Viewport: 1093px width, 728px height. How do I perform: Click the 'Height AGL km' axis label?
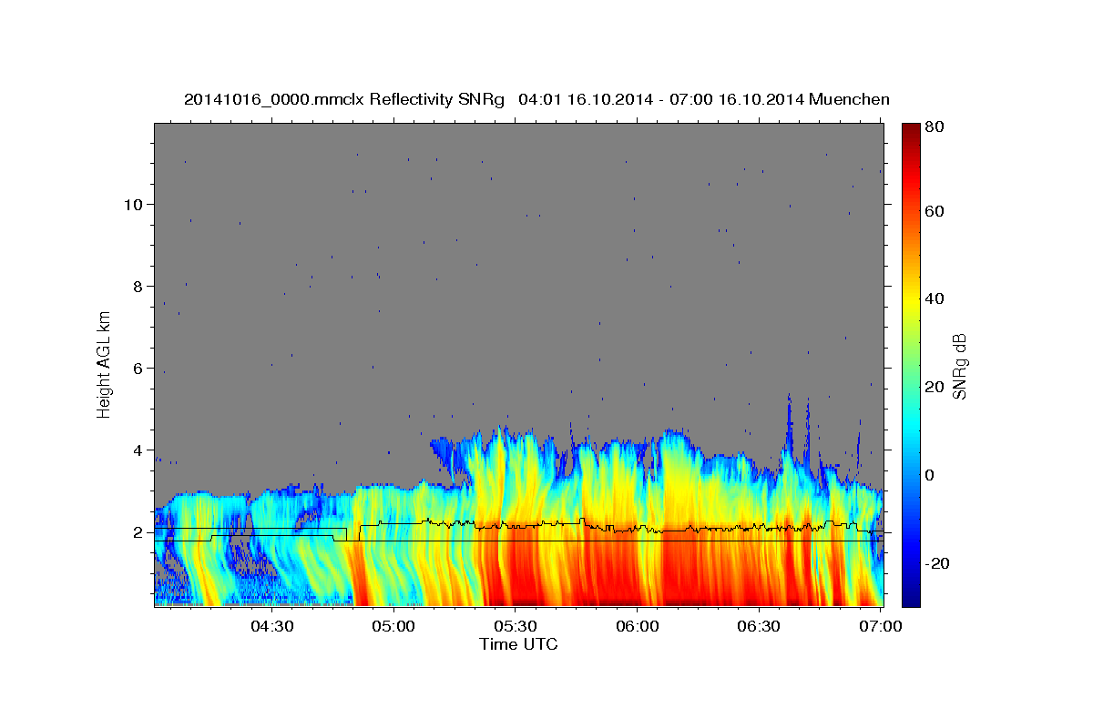click(x=105, y=363)
